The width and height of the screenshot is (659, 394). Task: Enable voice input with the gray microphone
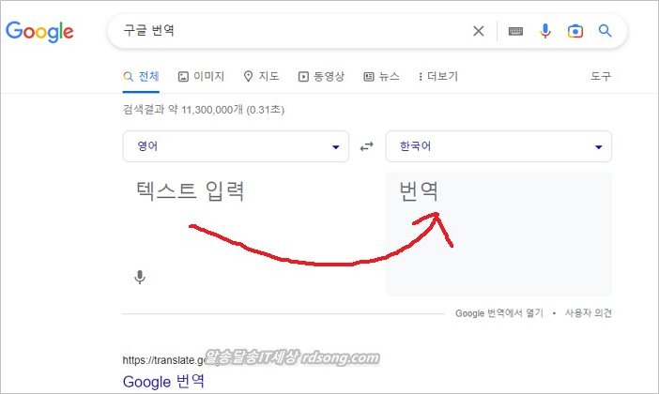click(140, 278)
